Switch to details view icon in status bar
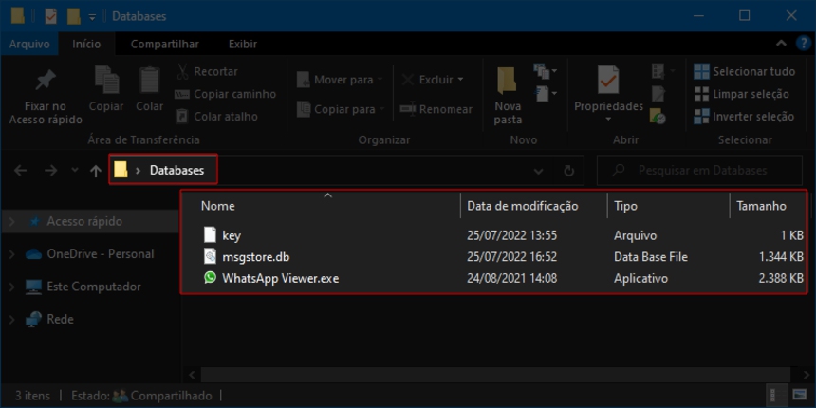816x408 pixels. point(775,394)
